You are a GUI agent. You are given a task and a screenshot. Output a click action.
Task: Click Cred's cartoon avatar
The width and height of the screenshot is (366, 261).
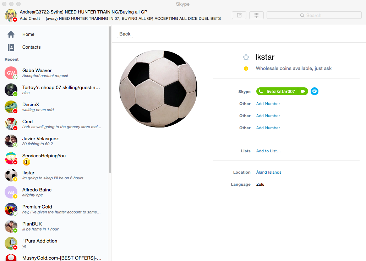pos(11,124)
